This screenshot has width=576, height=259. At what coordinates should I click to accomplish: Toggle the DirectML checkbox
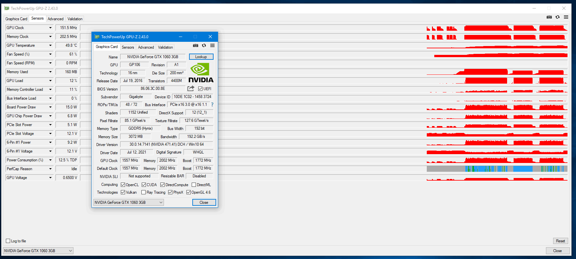point(194,185)
